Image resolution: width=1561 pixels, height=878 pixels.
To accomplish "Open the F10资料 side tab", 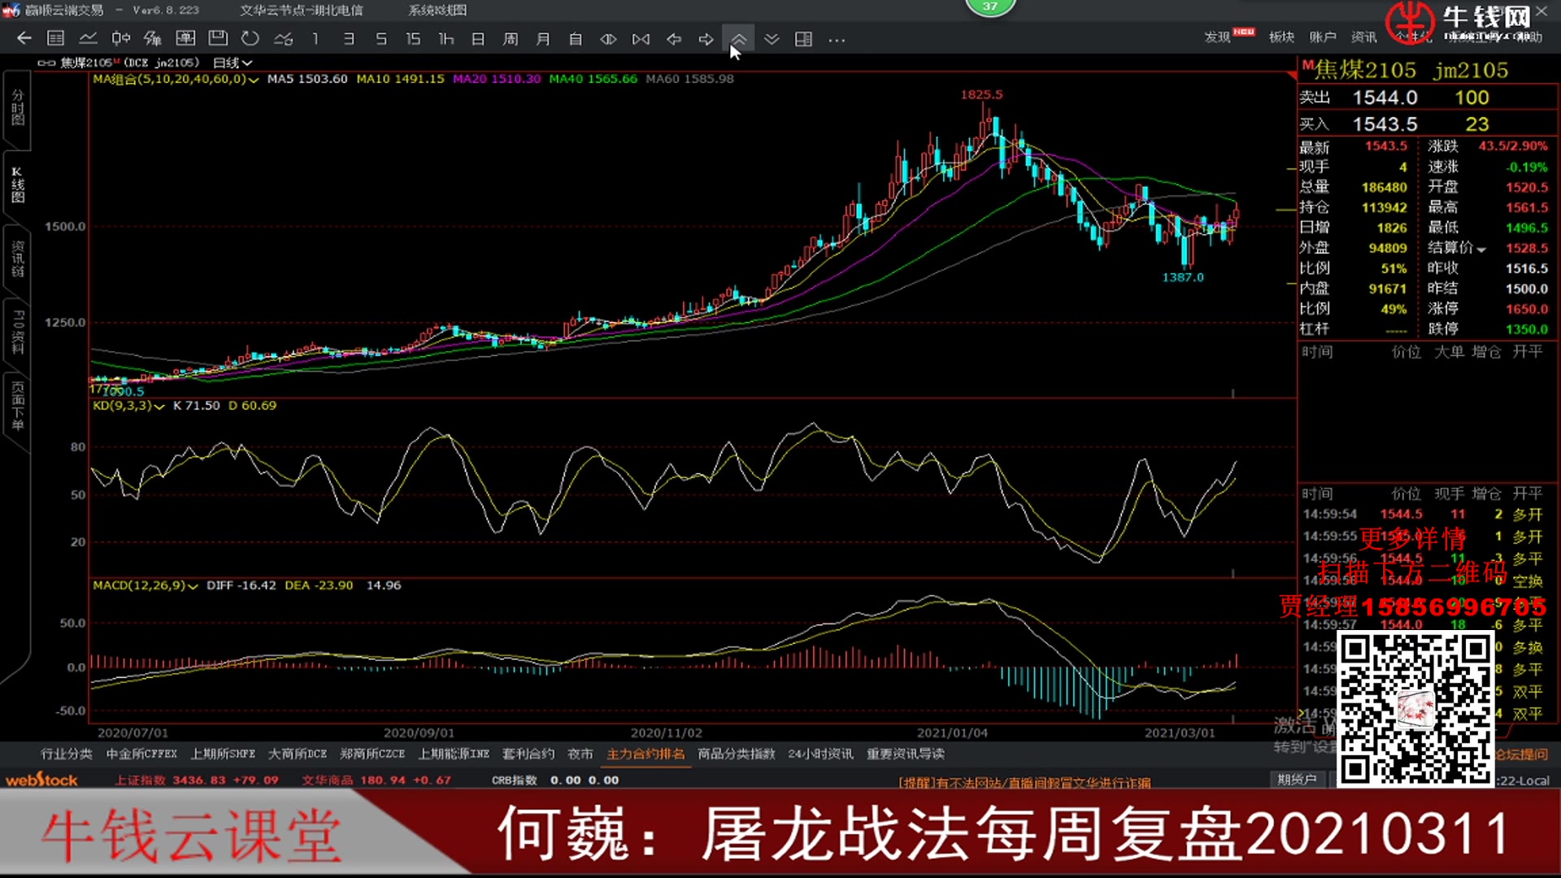I will pyautogui.click(x=17, y=332).
